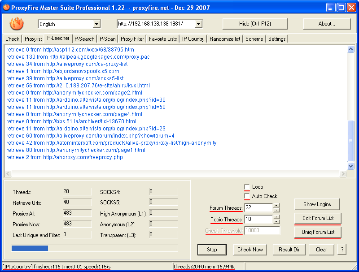Click the Proxies All value field
Screen dimensions: 359x272
click(77, 213)
